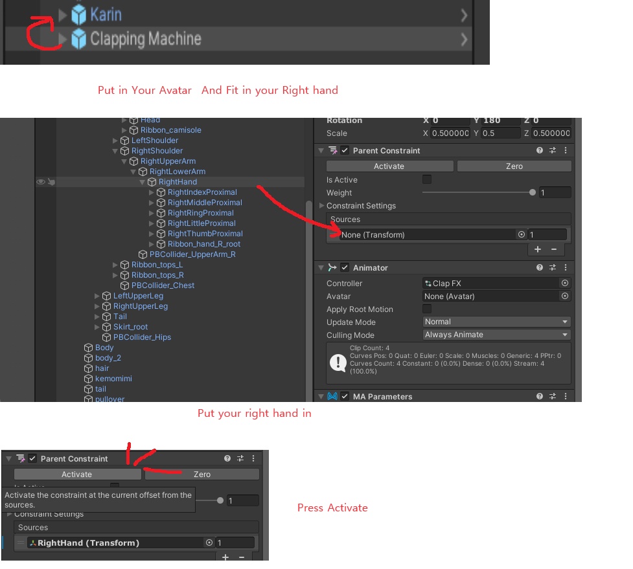
Task: Expand the Karin prefab foldout arrow
Action: click(x=62, y=15)
